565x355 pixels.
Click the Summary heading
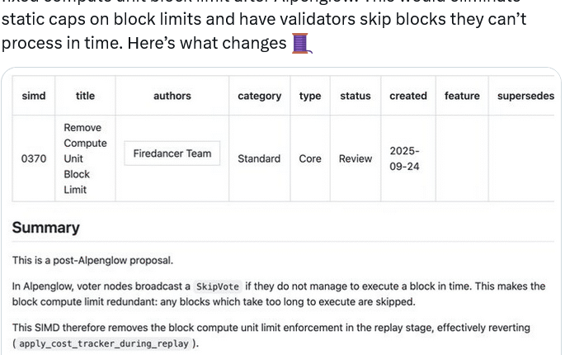(x=46, y=228)
